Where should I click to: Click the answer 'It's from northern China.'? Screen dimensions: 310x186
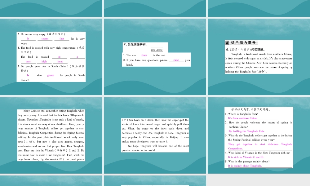coord(243,118)
